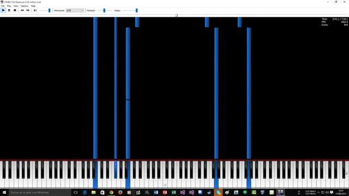This screenshot has width=349, height=196.
Task: Open PowerPoint from the taskbar
Action: 165,192
